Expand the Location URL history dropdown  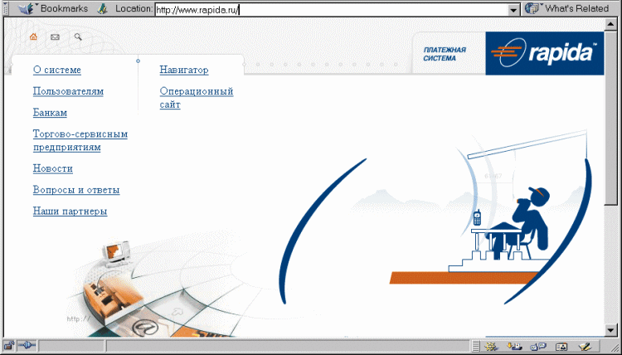tap(513, 10)
